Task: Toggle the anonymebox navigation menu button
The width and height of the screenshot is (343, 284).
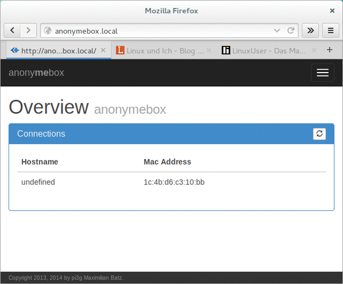Action: click(x=322, y=73)
